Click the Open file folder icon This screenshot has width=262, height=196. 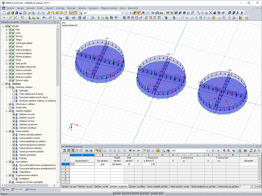point(8,13)
